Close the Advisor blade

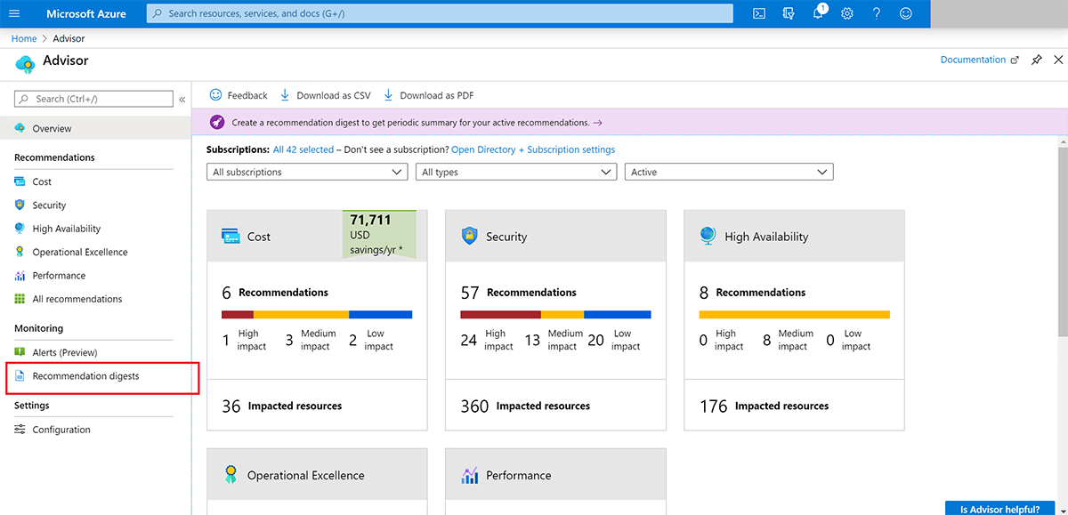1058,60
